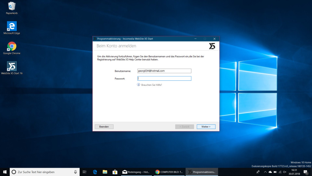Screen dimensions: 312x176
Task: Open the People icon in system tray
Action: tap(258, 172)
